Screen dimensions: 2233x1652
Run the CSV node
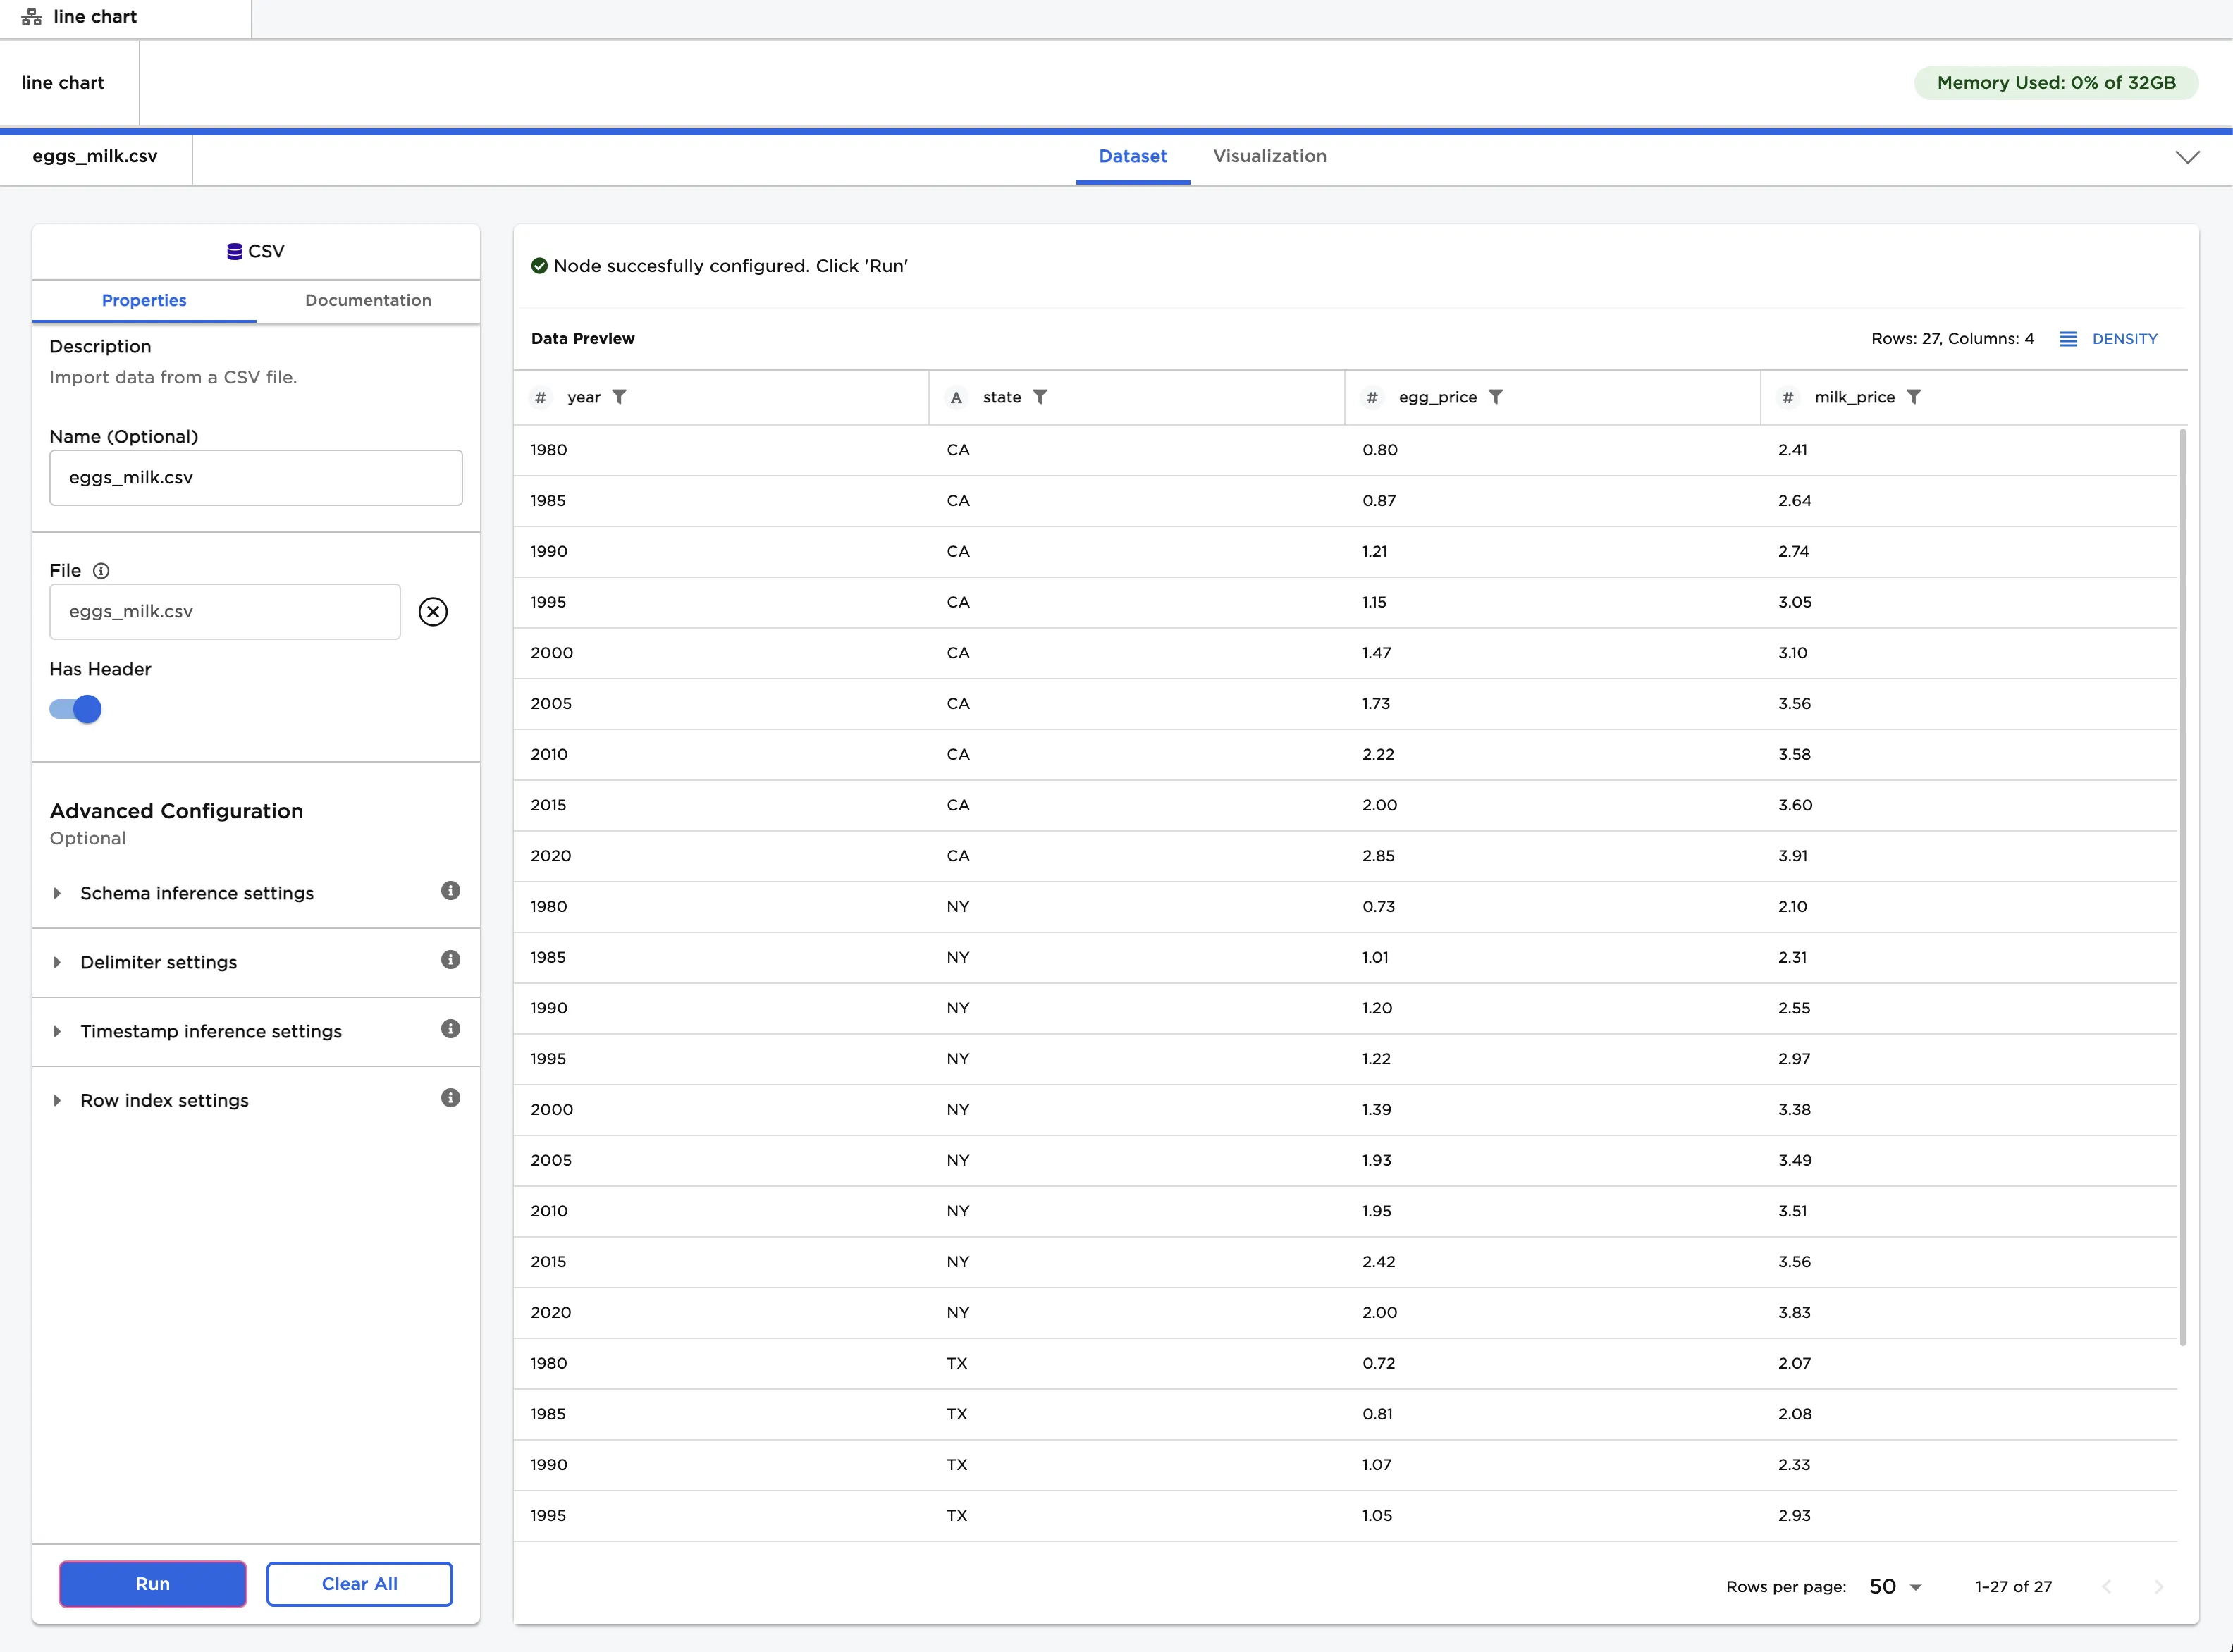point(152,1583)
